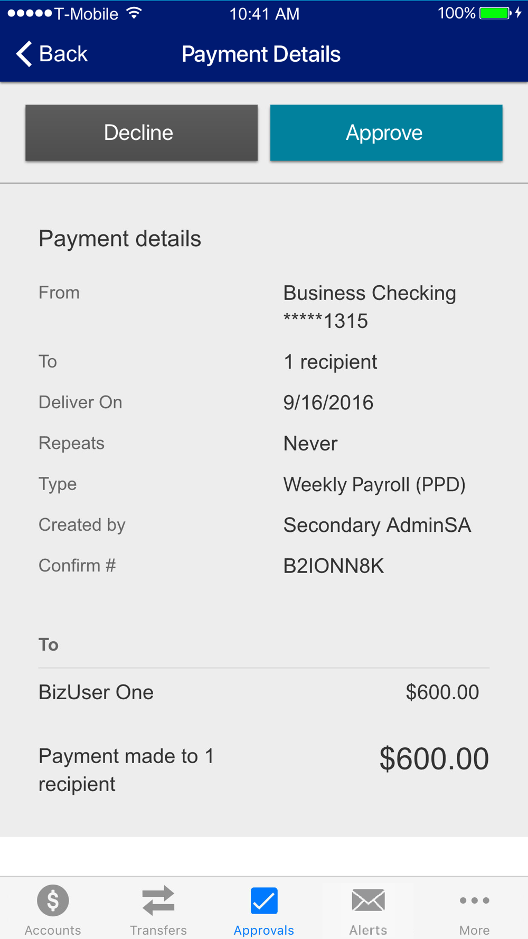Select the Approvals checkmark icon
The image size is (528, 939).
[264, 900]
